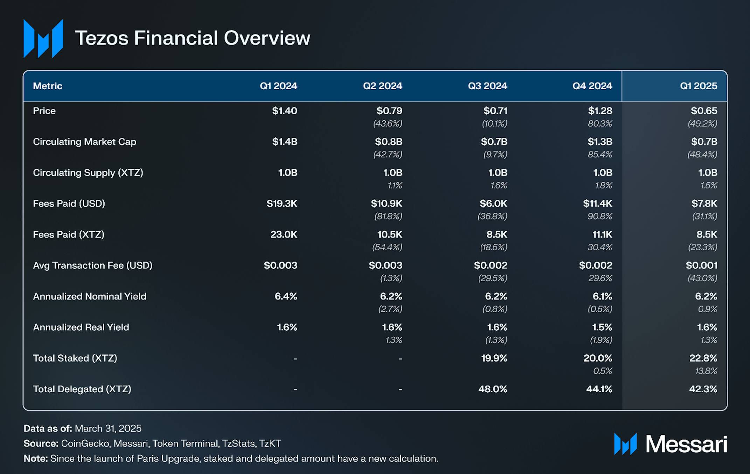The height and width of the screenshot is (474, 750).
Task: Click the 'Data as of: March 31, 2025' line
Action: (83, 429)
